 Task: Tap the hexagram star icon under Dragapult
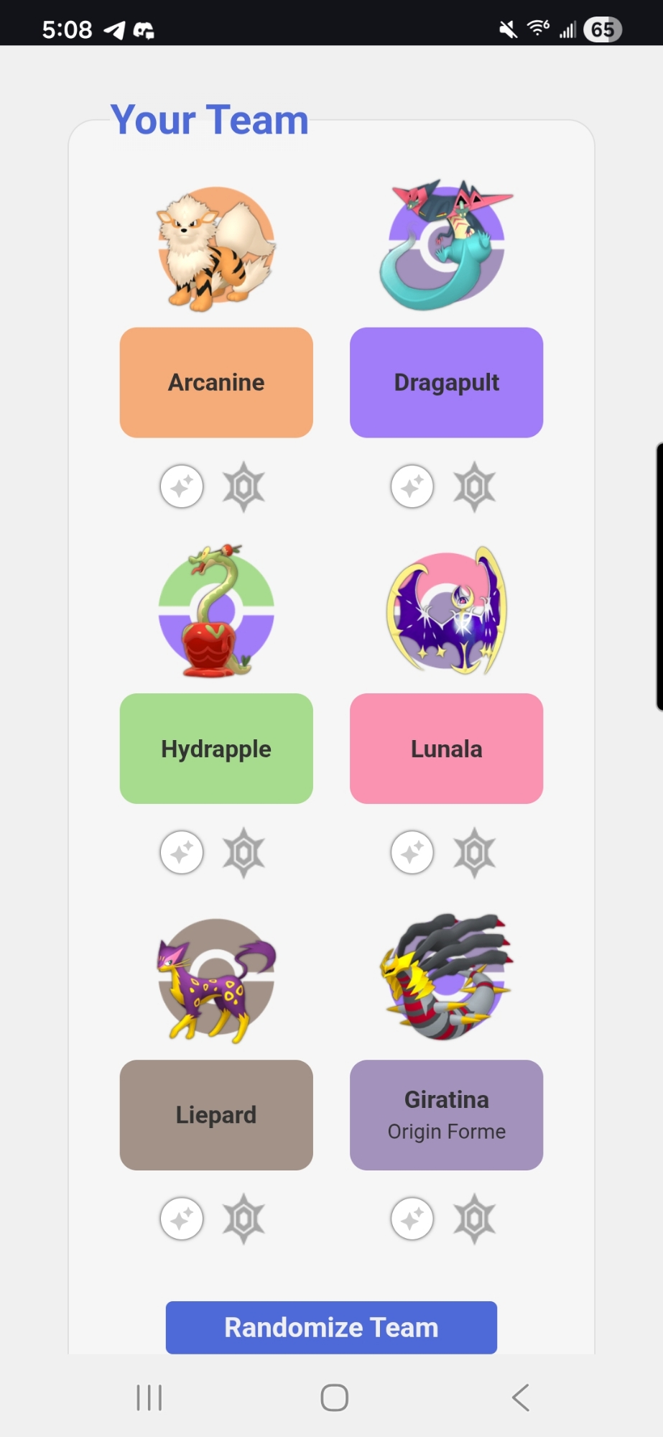click(475, 487)
